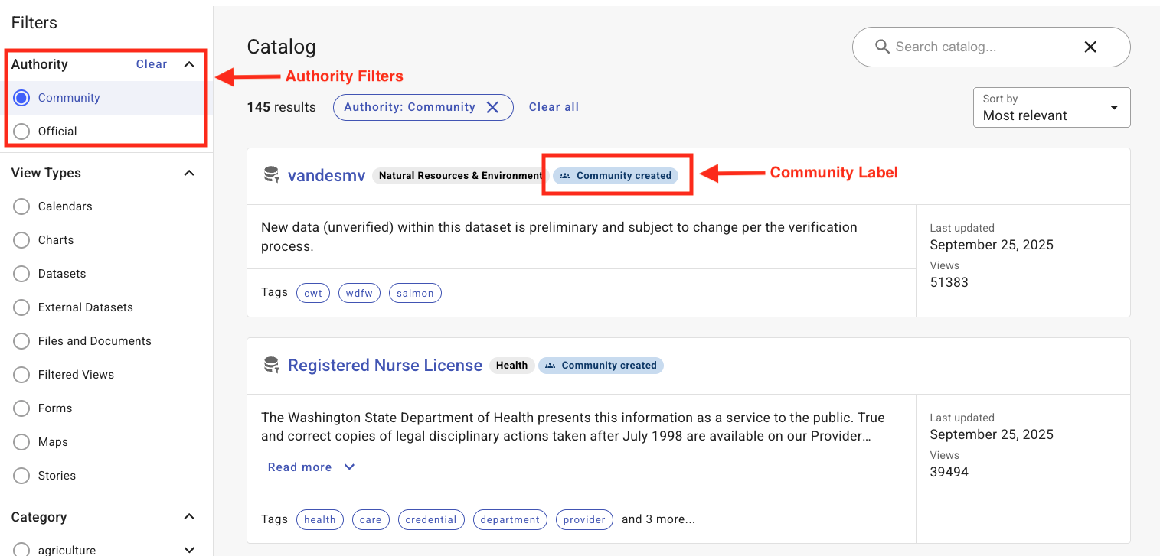This screenshot has height=556, width=1160.
Task: Expand description with Read more
Action: pyautogui.click(x=312, y=467)
